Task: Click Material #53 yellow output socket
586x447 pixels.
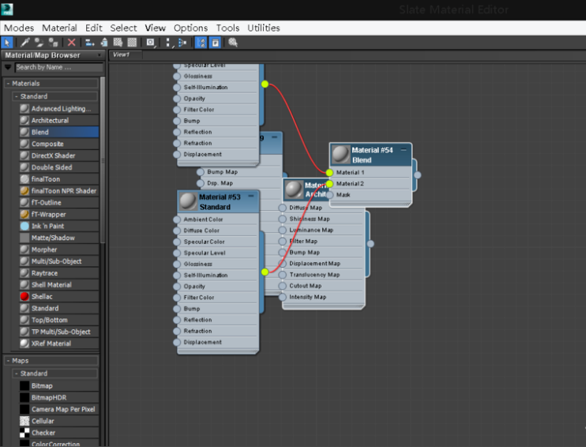Action: tap(265, 272)
